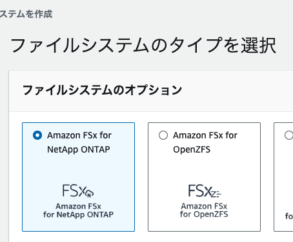Click the FSx OpenZFS logo

(x=204, y=201)
